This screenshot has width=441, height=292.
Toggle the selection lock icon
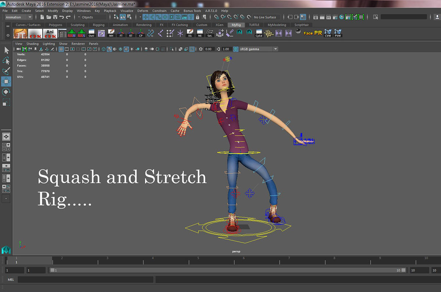pos(197,17)
